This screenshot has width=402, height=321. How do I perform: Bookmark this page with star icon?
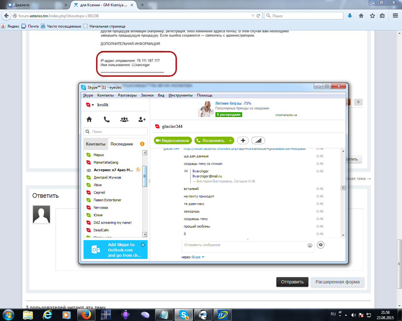tap(372, 16)
